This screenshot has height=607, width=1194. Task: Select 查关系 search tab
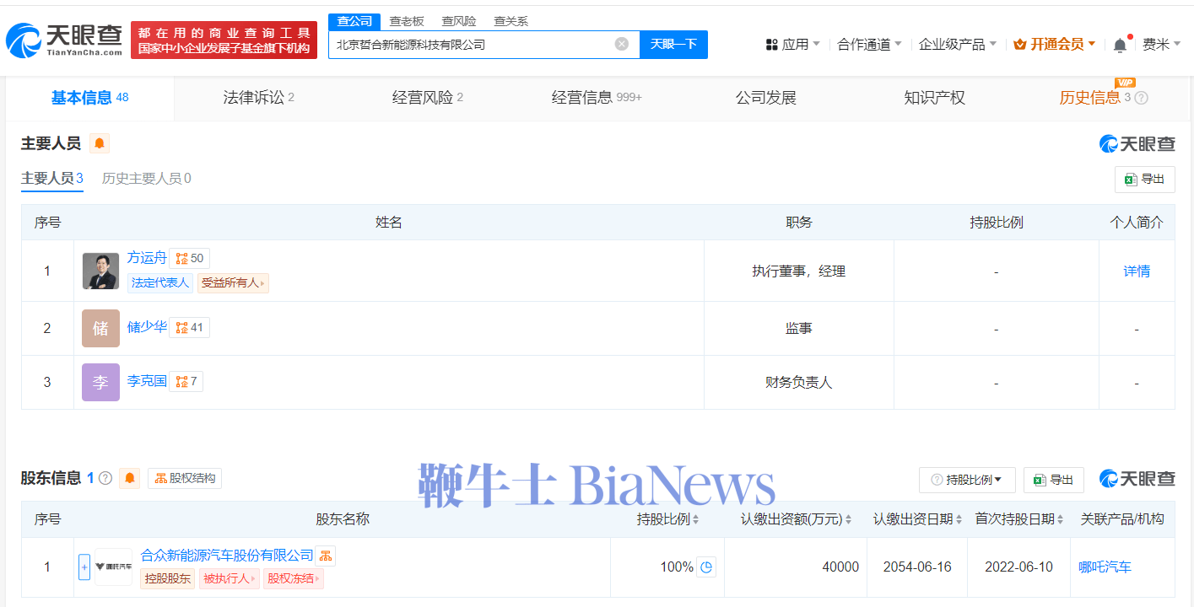click(x=511, y=21)
